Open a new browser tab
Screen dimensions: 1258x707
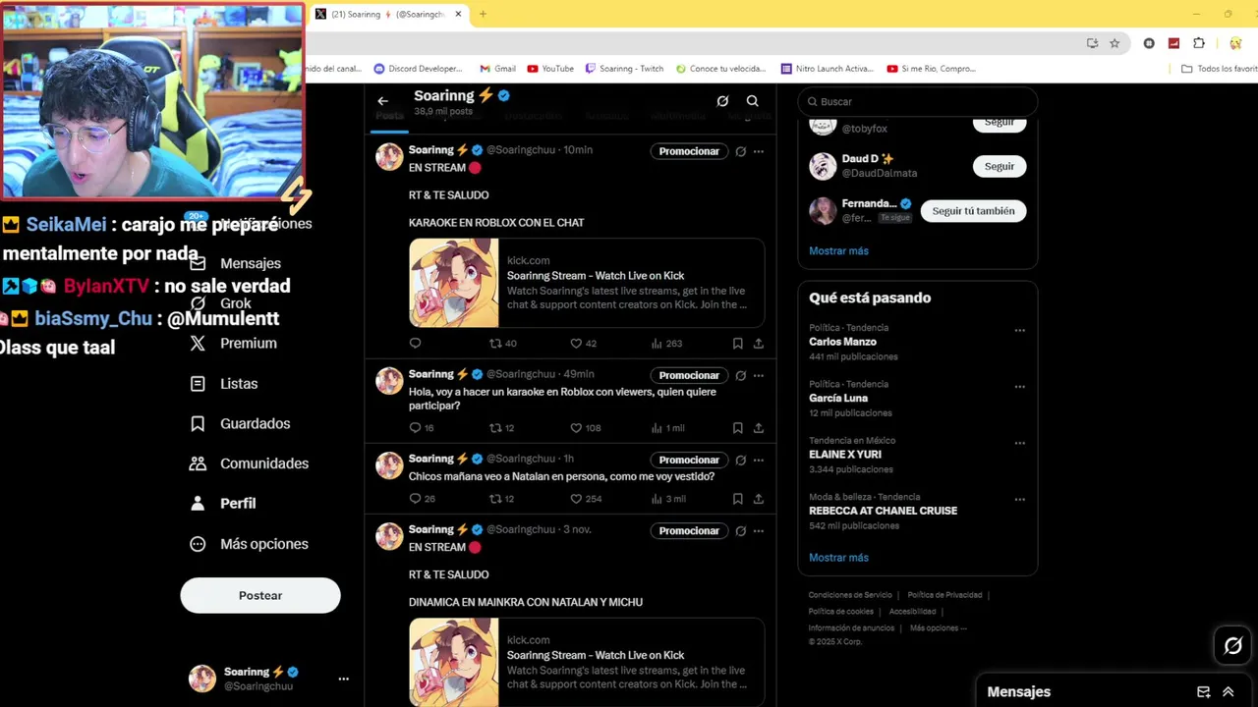click(x=483, y=14)
